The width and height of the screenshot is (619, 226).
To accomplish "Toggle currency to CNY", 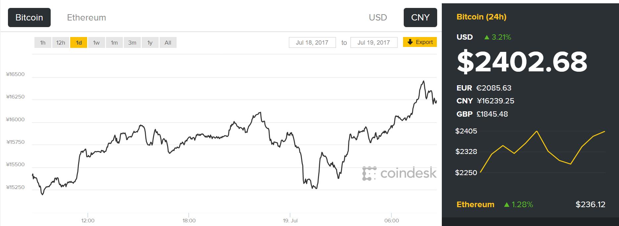I will (420, 18).
